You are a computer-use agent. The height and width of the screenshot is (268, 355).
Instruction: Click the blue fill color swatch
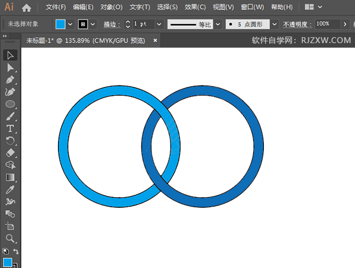pyautogui.click(x=60, y=24)
